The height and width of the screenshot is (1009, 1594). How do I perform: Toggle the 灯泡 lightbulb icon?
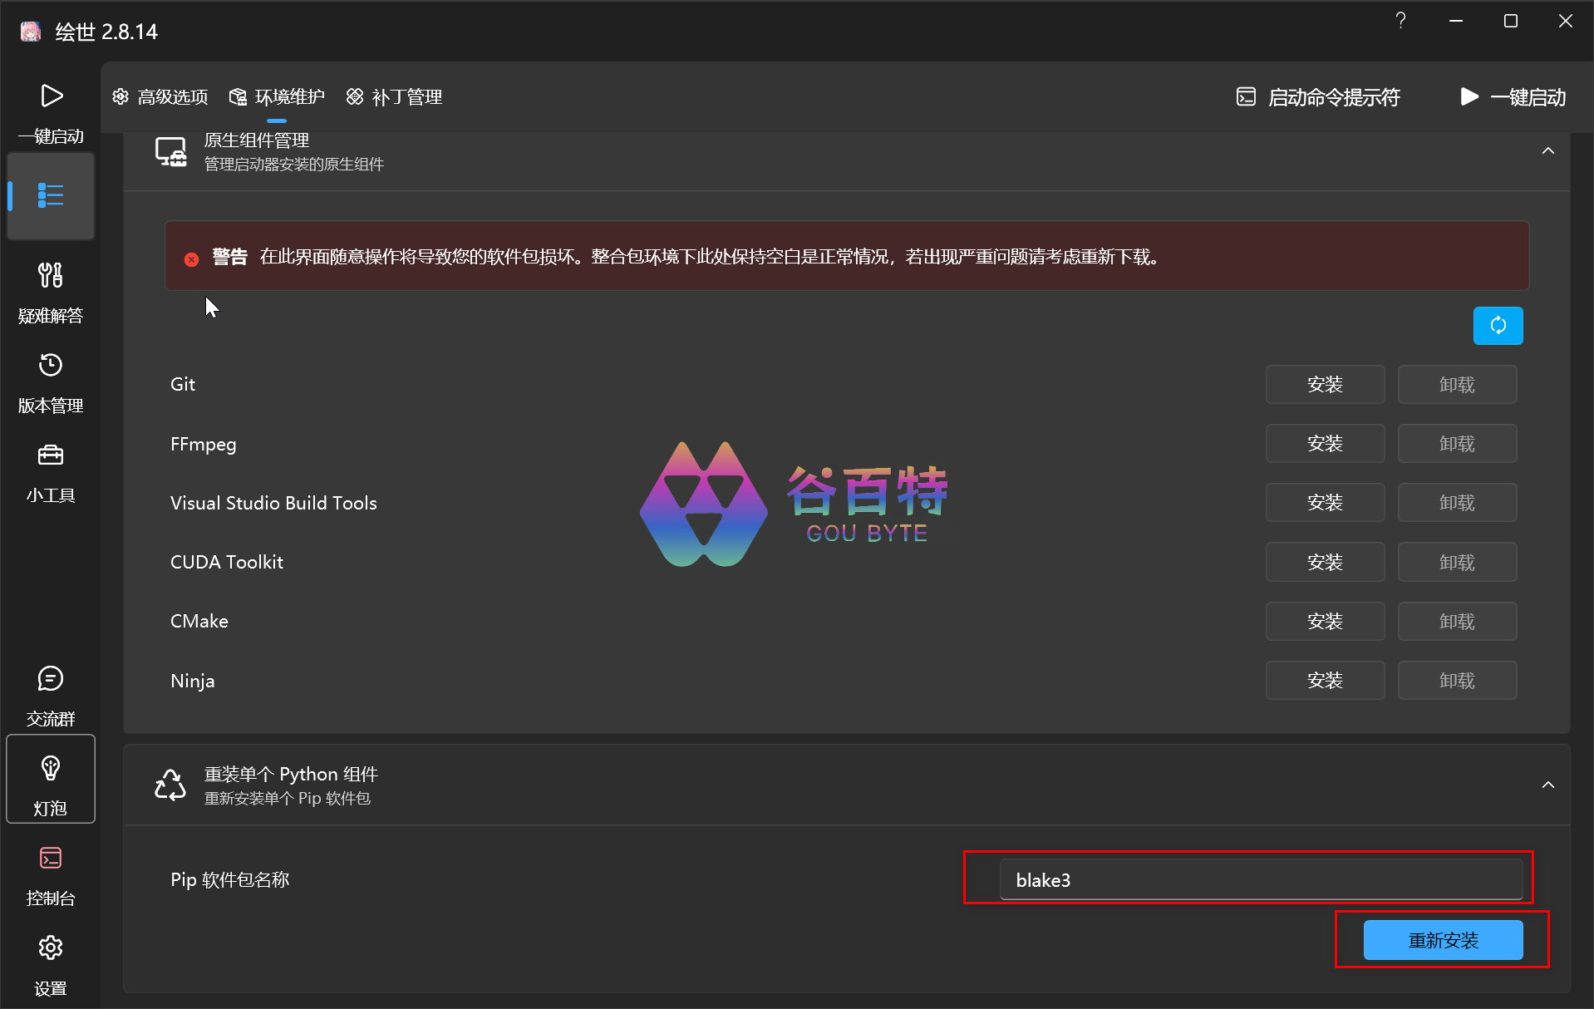pos(51,769)
